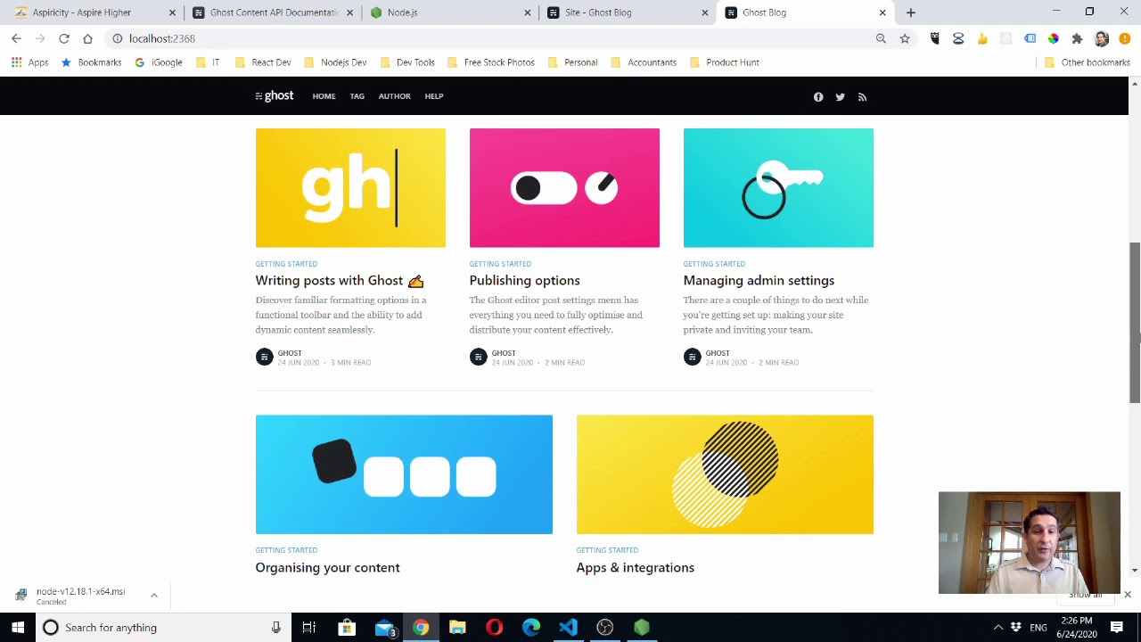The height and width of the screenshot is (642, 1141).
Task: Open the Extensions puzzle-piece menu
Action: click(1077, 38)
